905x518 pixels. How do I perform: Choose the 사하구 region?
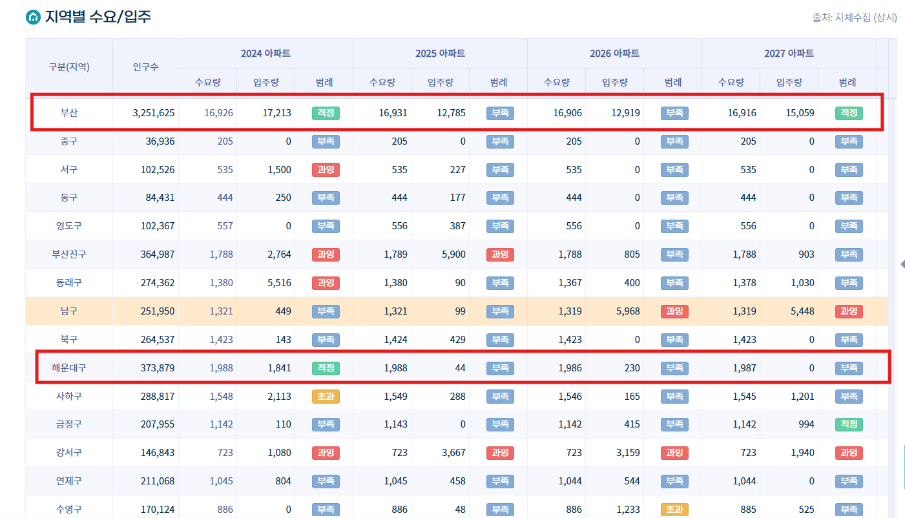coord(69,397)
